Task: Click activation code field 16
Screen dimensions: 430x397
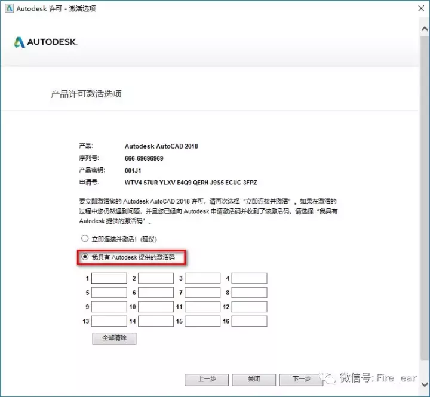Action: click(249, 321)
